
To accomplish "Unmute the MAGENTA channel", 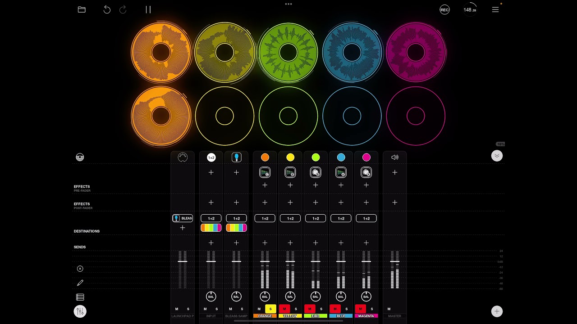I will coord(360,309).
